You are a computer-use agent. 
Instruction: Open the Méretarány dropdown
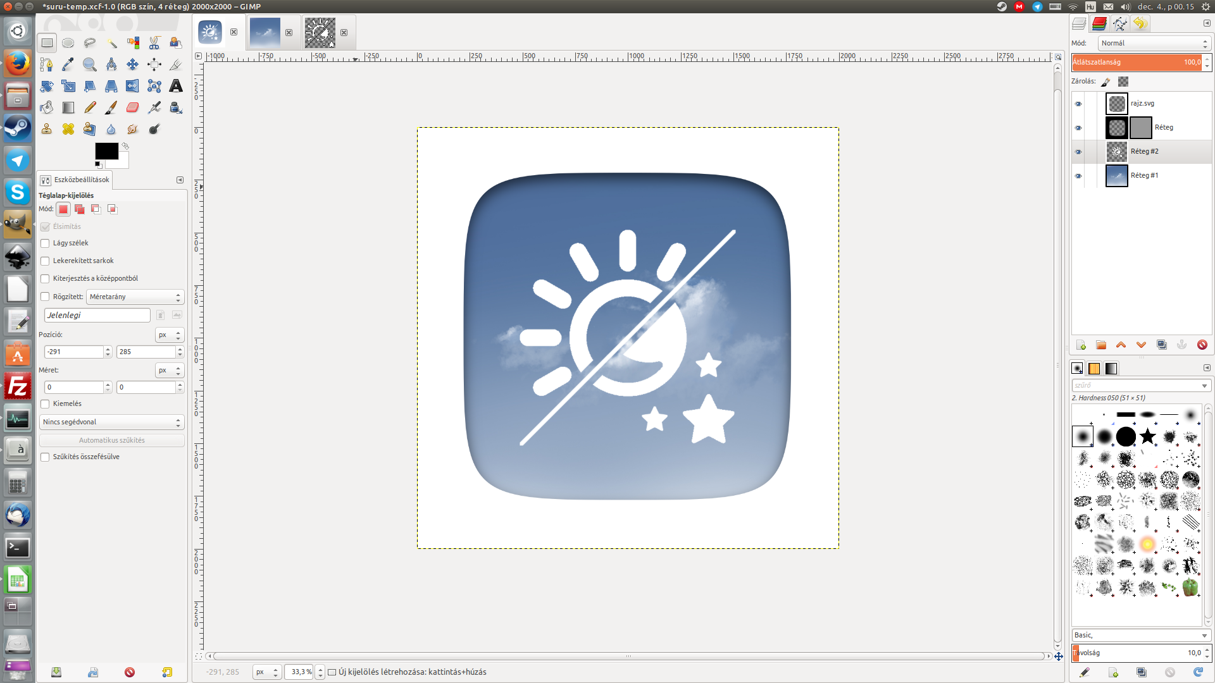click(135, 297)
